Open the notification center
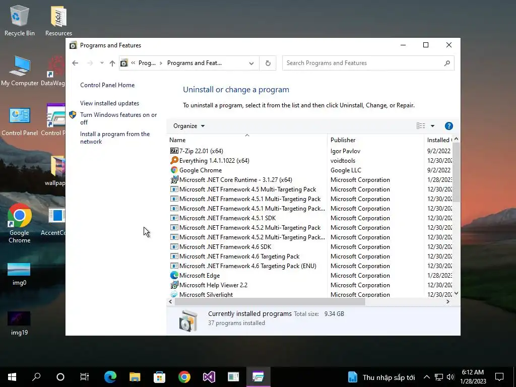This screenshot has height=387, width=516. coord(499,377)
